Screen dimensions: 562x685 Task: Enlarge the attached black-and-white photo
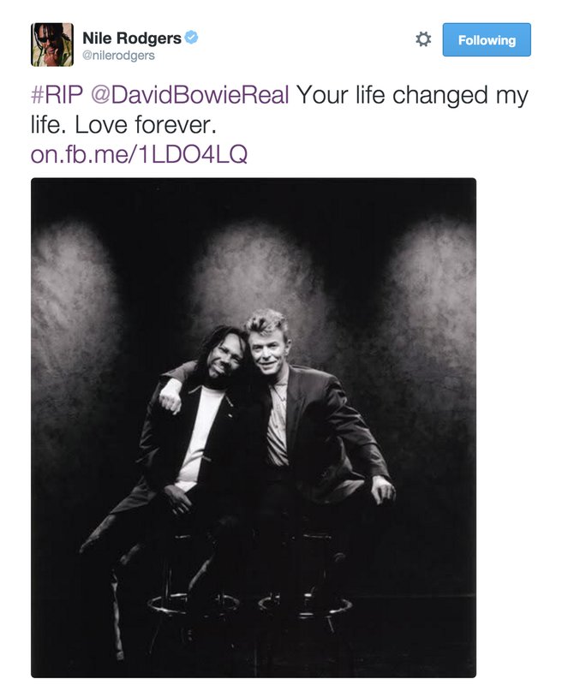[x=254, y=427]
